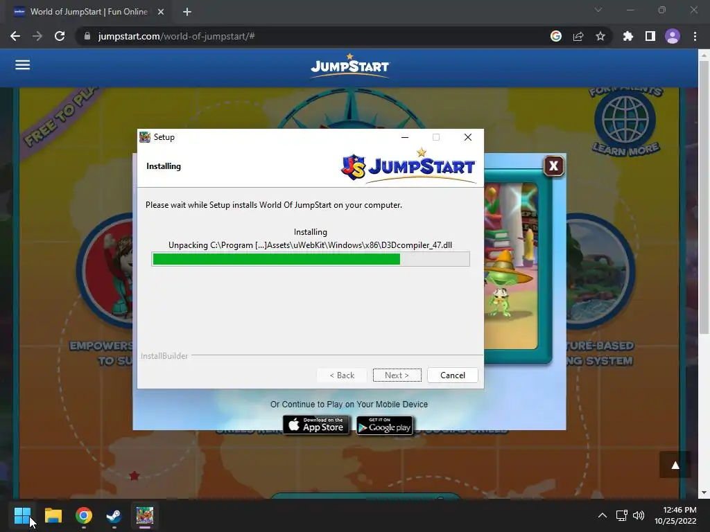
Task: Click the JumpStart Setup taskbar icon
Action: 145,515
